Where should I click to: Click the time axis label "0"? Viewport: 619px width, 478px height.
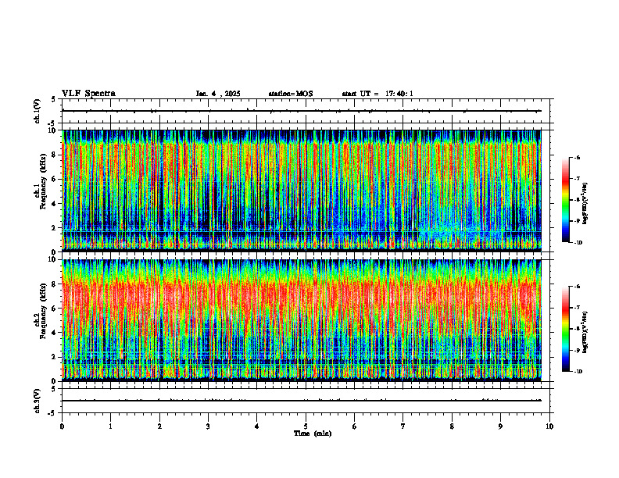pos(62,426)
